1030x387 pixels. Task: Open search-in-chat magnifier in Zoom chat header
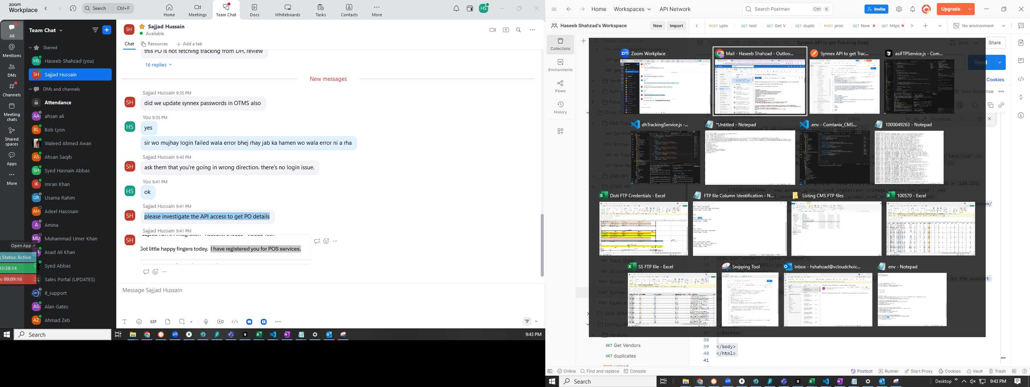click(519, 30)
